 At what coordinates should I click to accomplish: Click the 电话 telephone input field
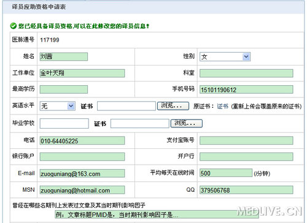(x=82, y=141)
